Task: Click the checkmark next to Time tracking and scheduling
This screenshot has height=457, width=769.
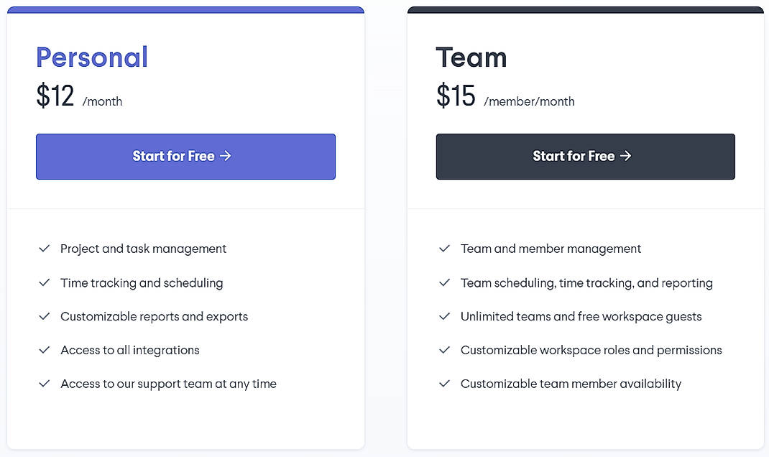Action: [x=45, y=282]
